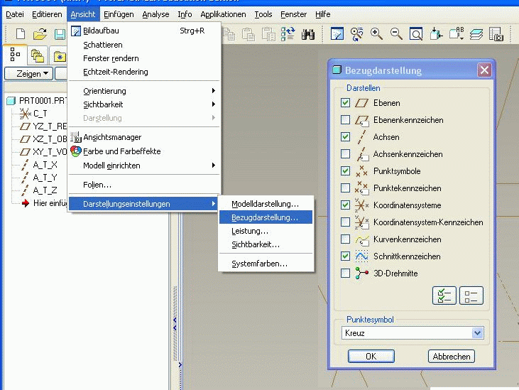The image size is (519, 390).
Task: Uncheck the Ebenen checkbox
Action: click(x=345, y=102)
